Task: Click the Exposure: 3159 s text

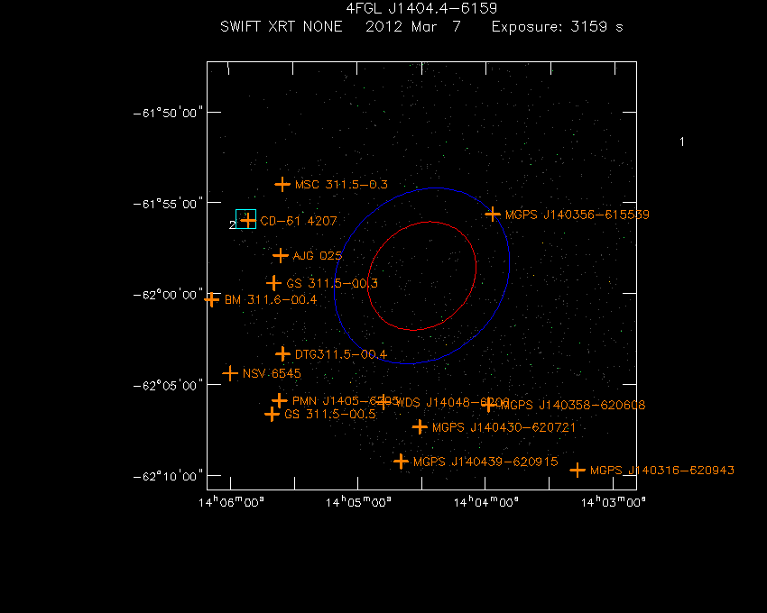Action: coord(557,26)
